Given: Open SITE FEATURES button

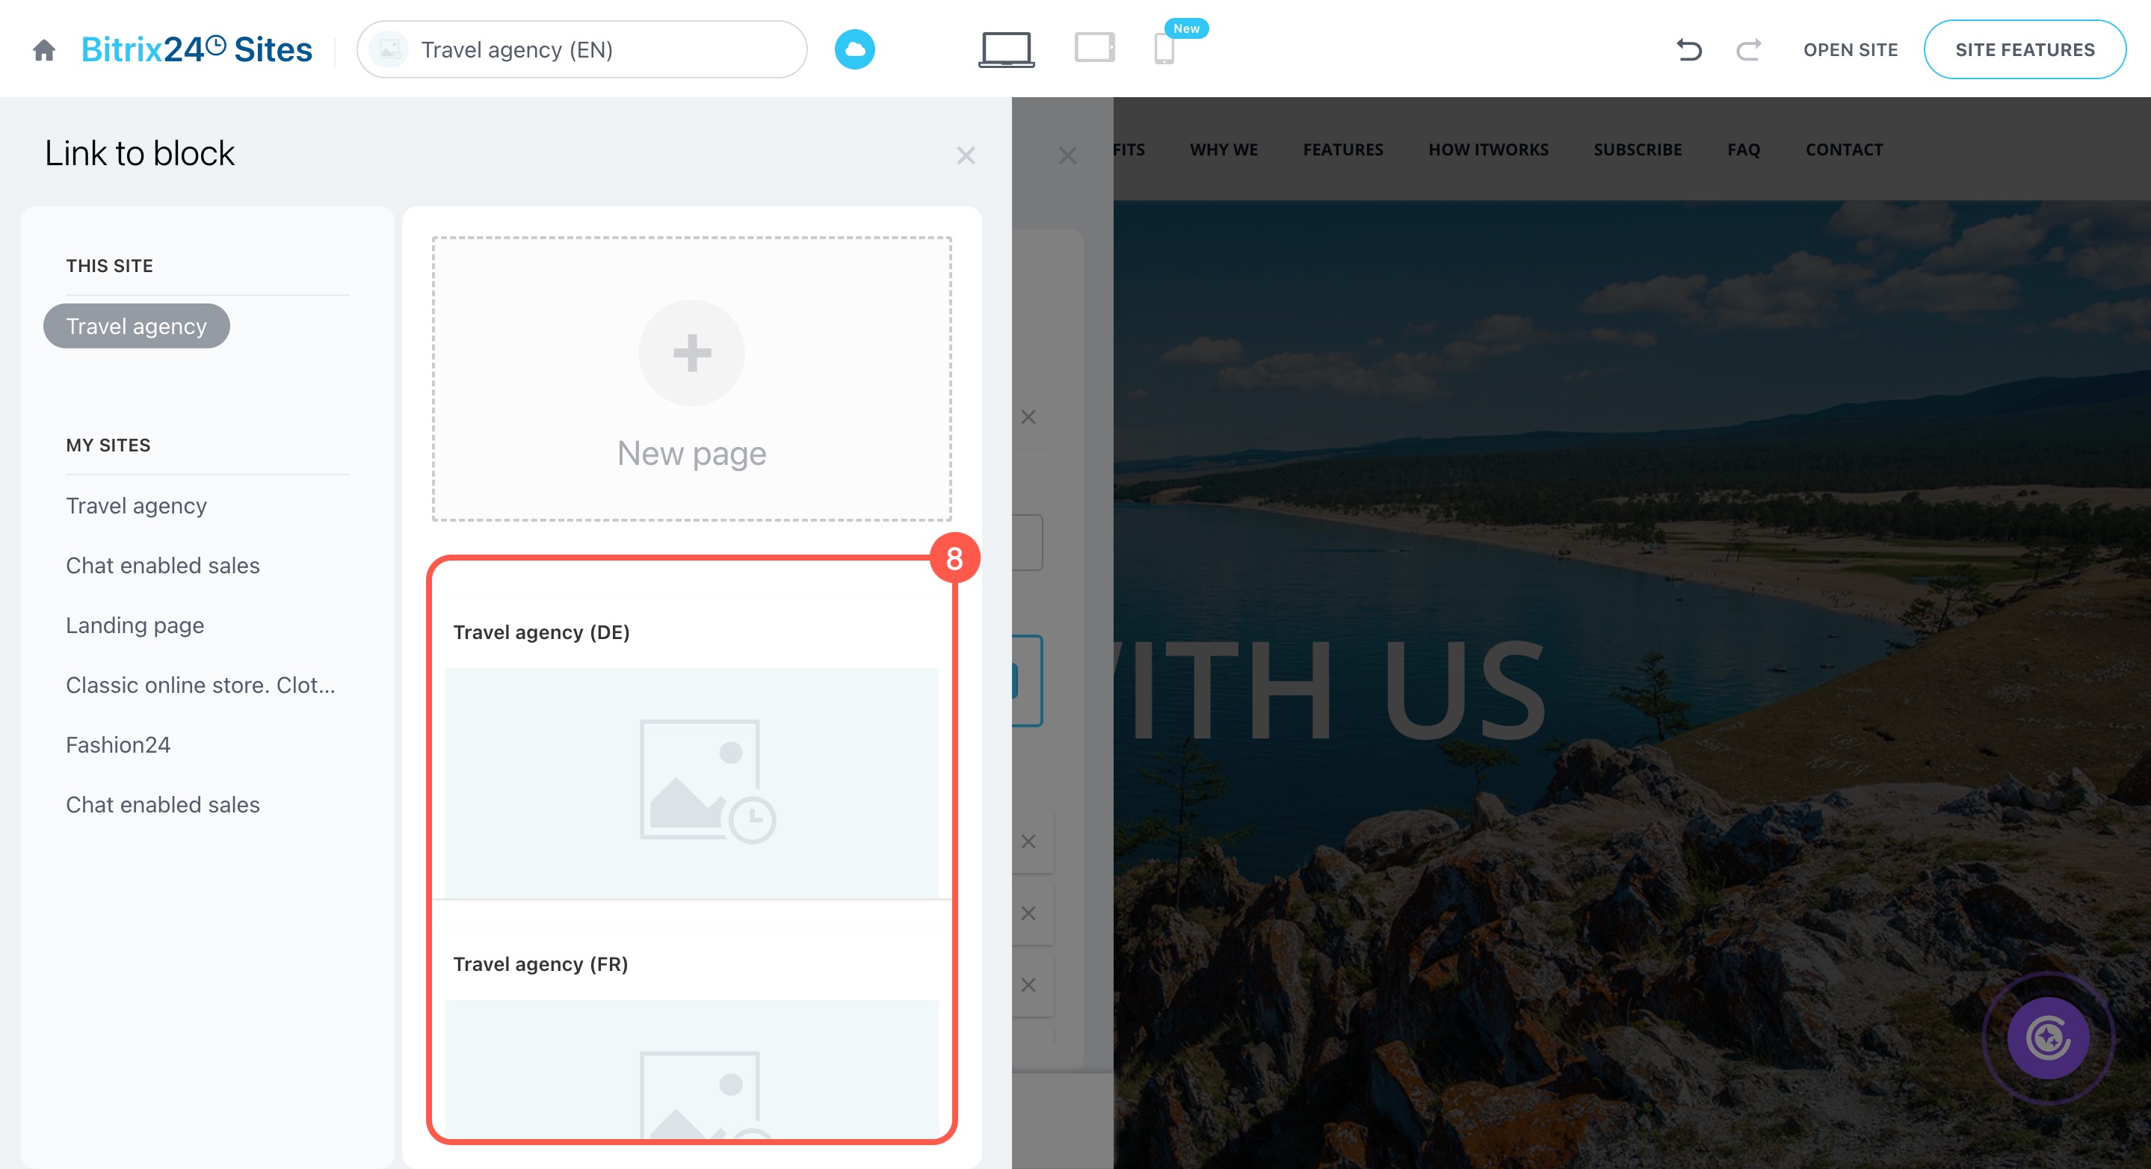Looking at the screenshot, I should [2024, 49].
